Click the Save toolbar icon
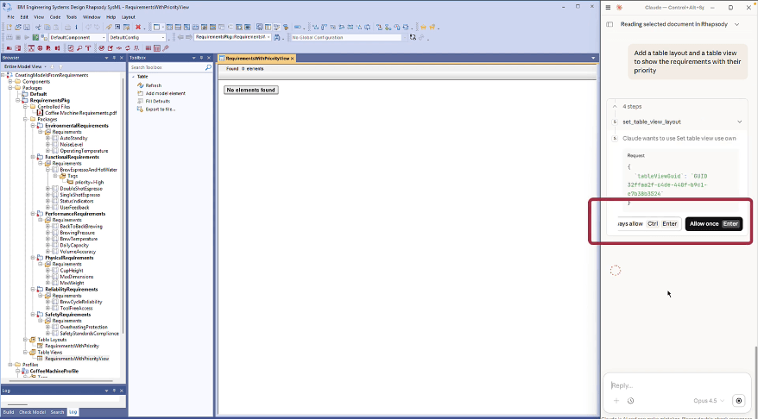 (27, 27)
